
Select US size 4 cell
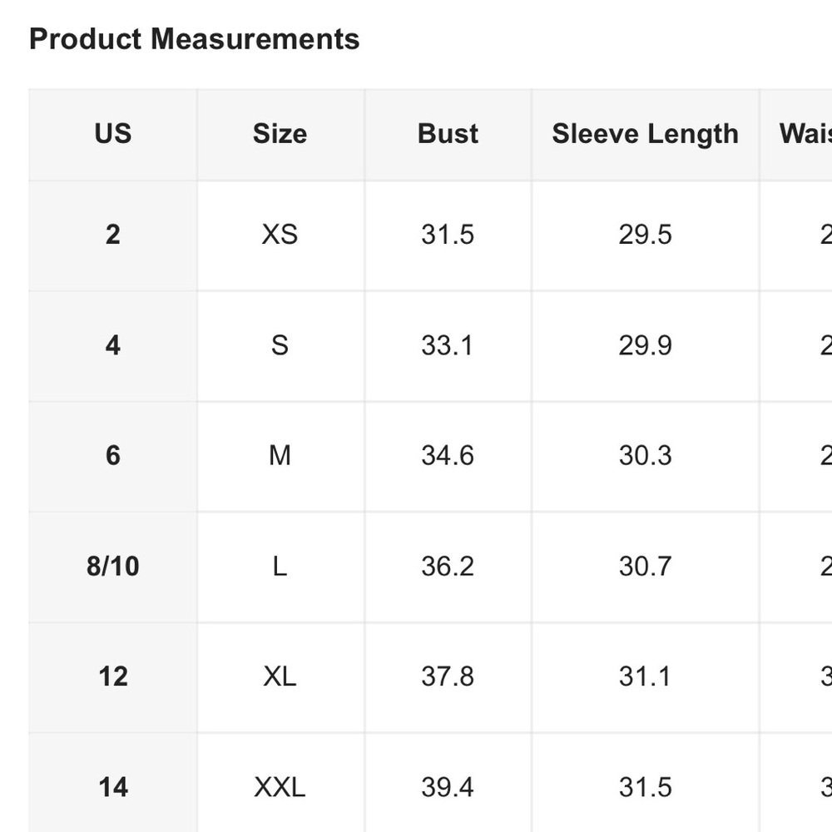(113, 345)
